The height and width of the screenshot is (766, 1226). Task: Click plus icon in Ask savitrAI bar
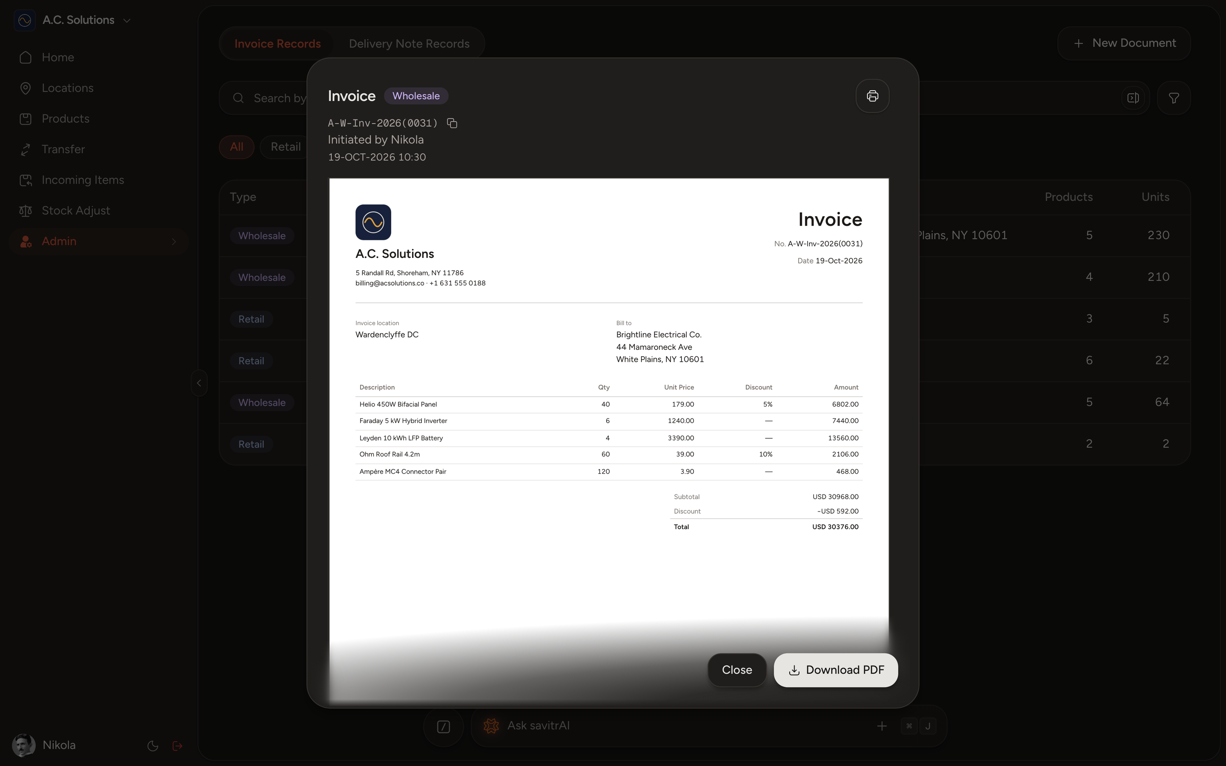point(882,726)
